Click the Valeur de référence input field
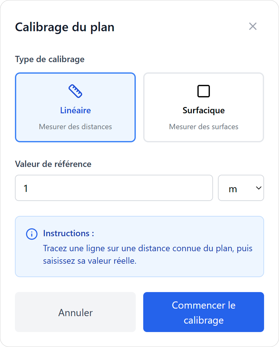The height and width of the screenshot is (347, 279). [x=114, y=188]
